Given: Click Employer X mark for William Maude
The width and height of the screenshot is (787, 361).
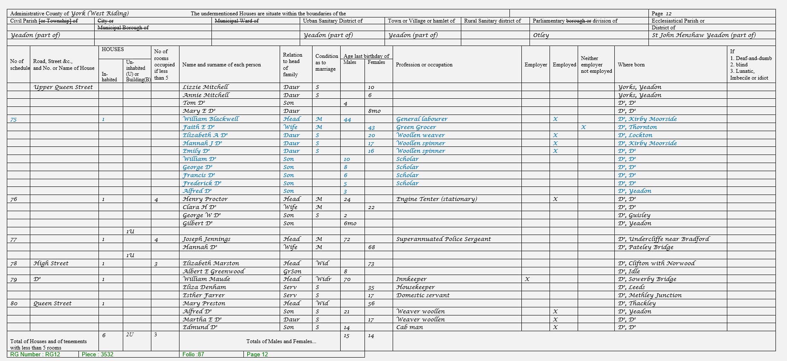Looking at the screenshot, I should tap(527, 279).
